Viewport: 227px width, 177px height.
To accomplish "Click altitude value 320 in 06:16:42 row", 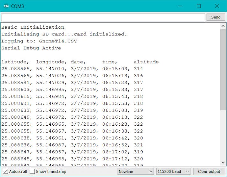I will [x=138, y=138].
